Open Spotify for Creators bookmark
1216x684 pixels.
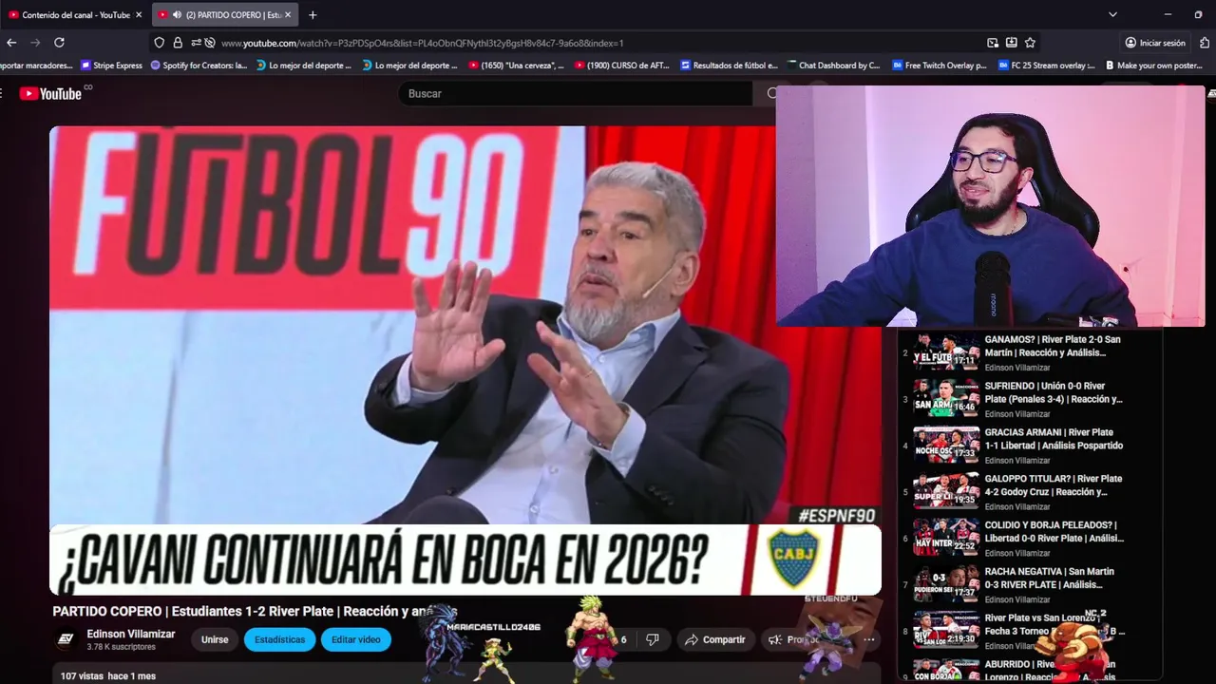[x=199, y=66]
